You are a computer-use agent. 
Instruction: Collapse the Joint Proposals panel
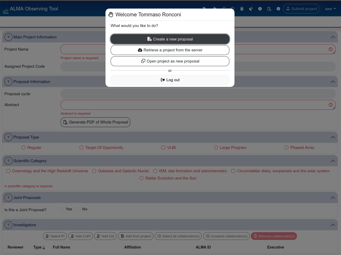(333, 198)
